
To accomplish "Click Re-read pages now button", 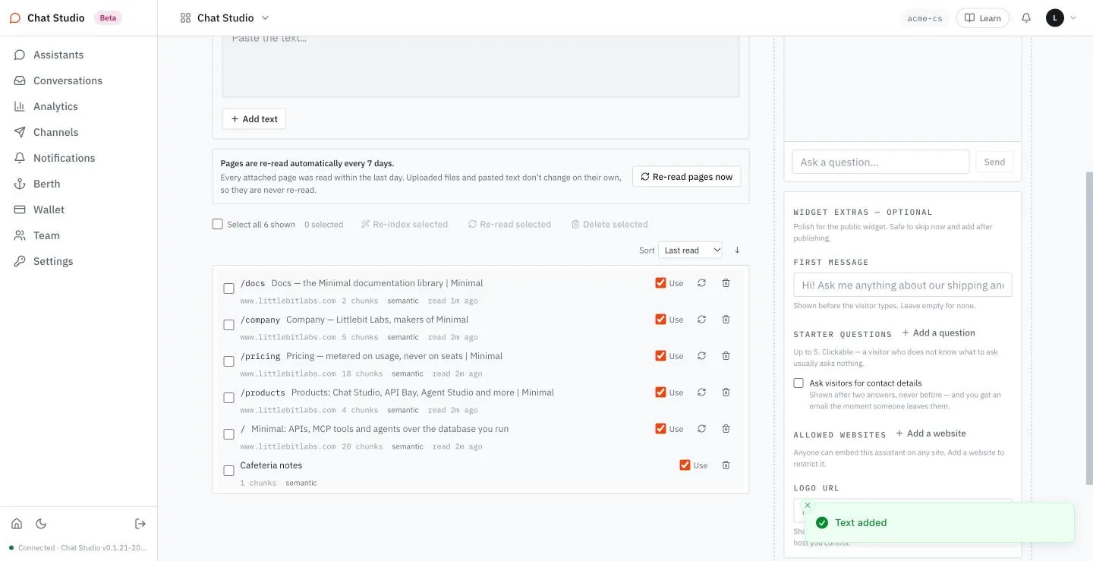I will pos(687,177).
